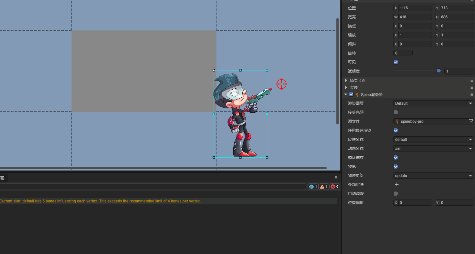Click the bones-per-vertex warning message in console
This screenshot has width=475, height=254.
100,201
